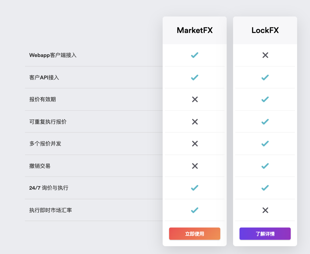The image size is (310, 254).
Task: Select the checkmark for 撤销交易 under LockFX
Action: (x=265, y=166)
